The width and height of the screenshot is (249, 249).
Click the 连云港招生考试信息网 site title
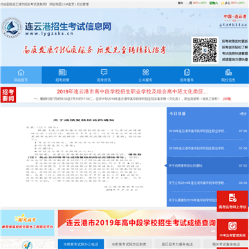coord(68,26)
